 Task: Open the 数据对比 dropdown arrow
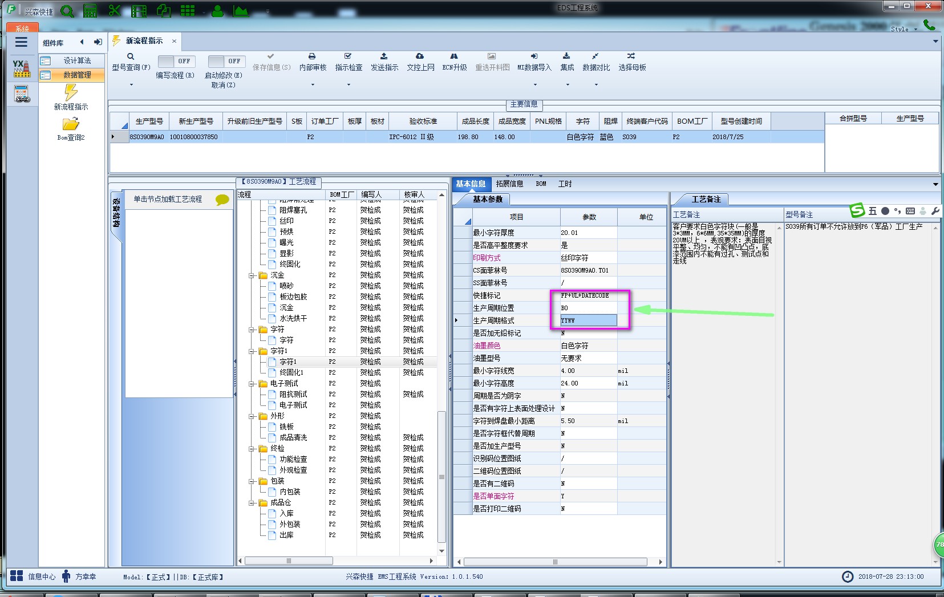[596, 85]
